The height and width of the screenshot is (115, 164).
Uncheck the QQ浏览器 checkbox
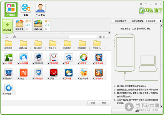click(x=19, y=63)
